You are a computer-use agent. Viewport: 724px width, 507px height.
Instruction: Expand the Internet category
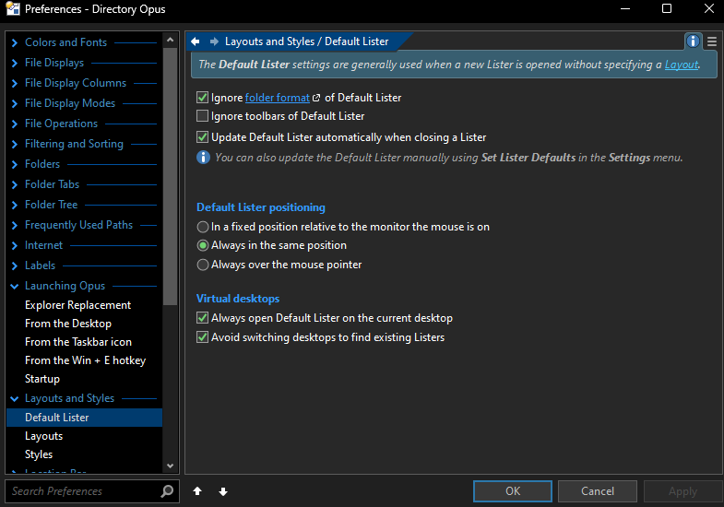tap(15, 245)
